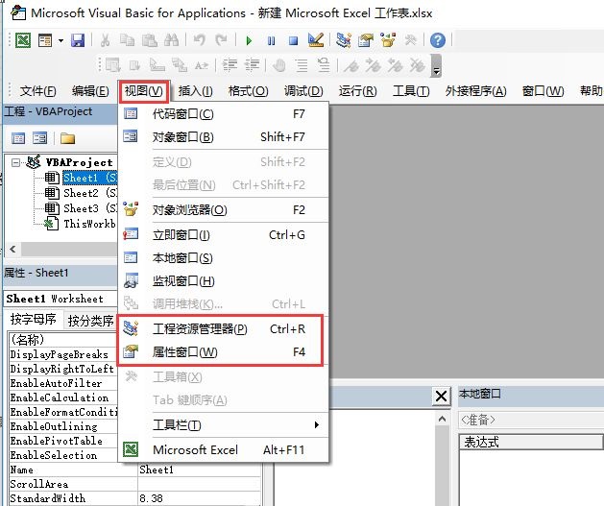Select 工程资源管理器(P) menu entry

pyautogui.click(x=224, y=329)
